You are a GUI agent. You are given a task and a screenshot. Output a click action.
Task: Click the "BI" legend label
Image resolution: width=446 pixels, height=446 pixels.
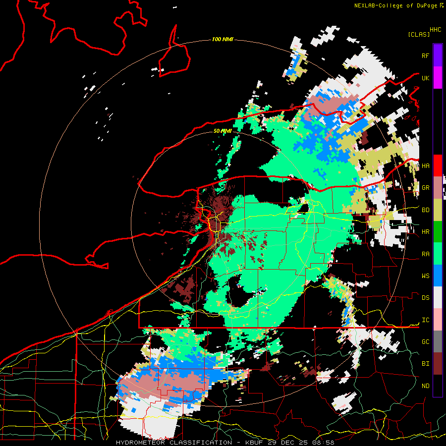click(x=426, y=364)
